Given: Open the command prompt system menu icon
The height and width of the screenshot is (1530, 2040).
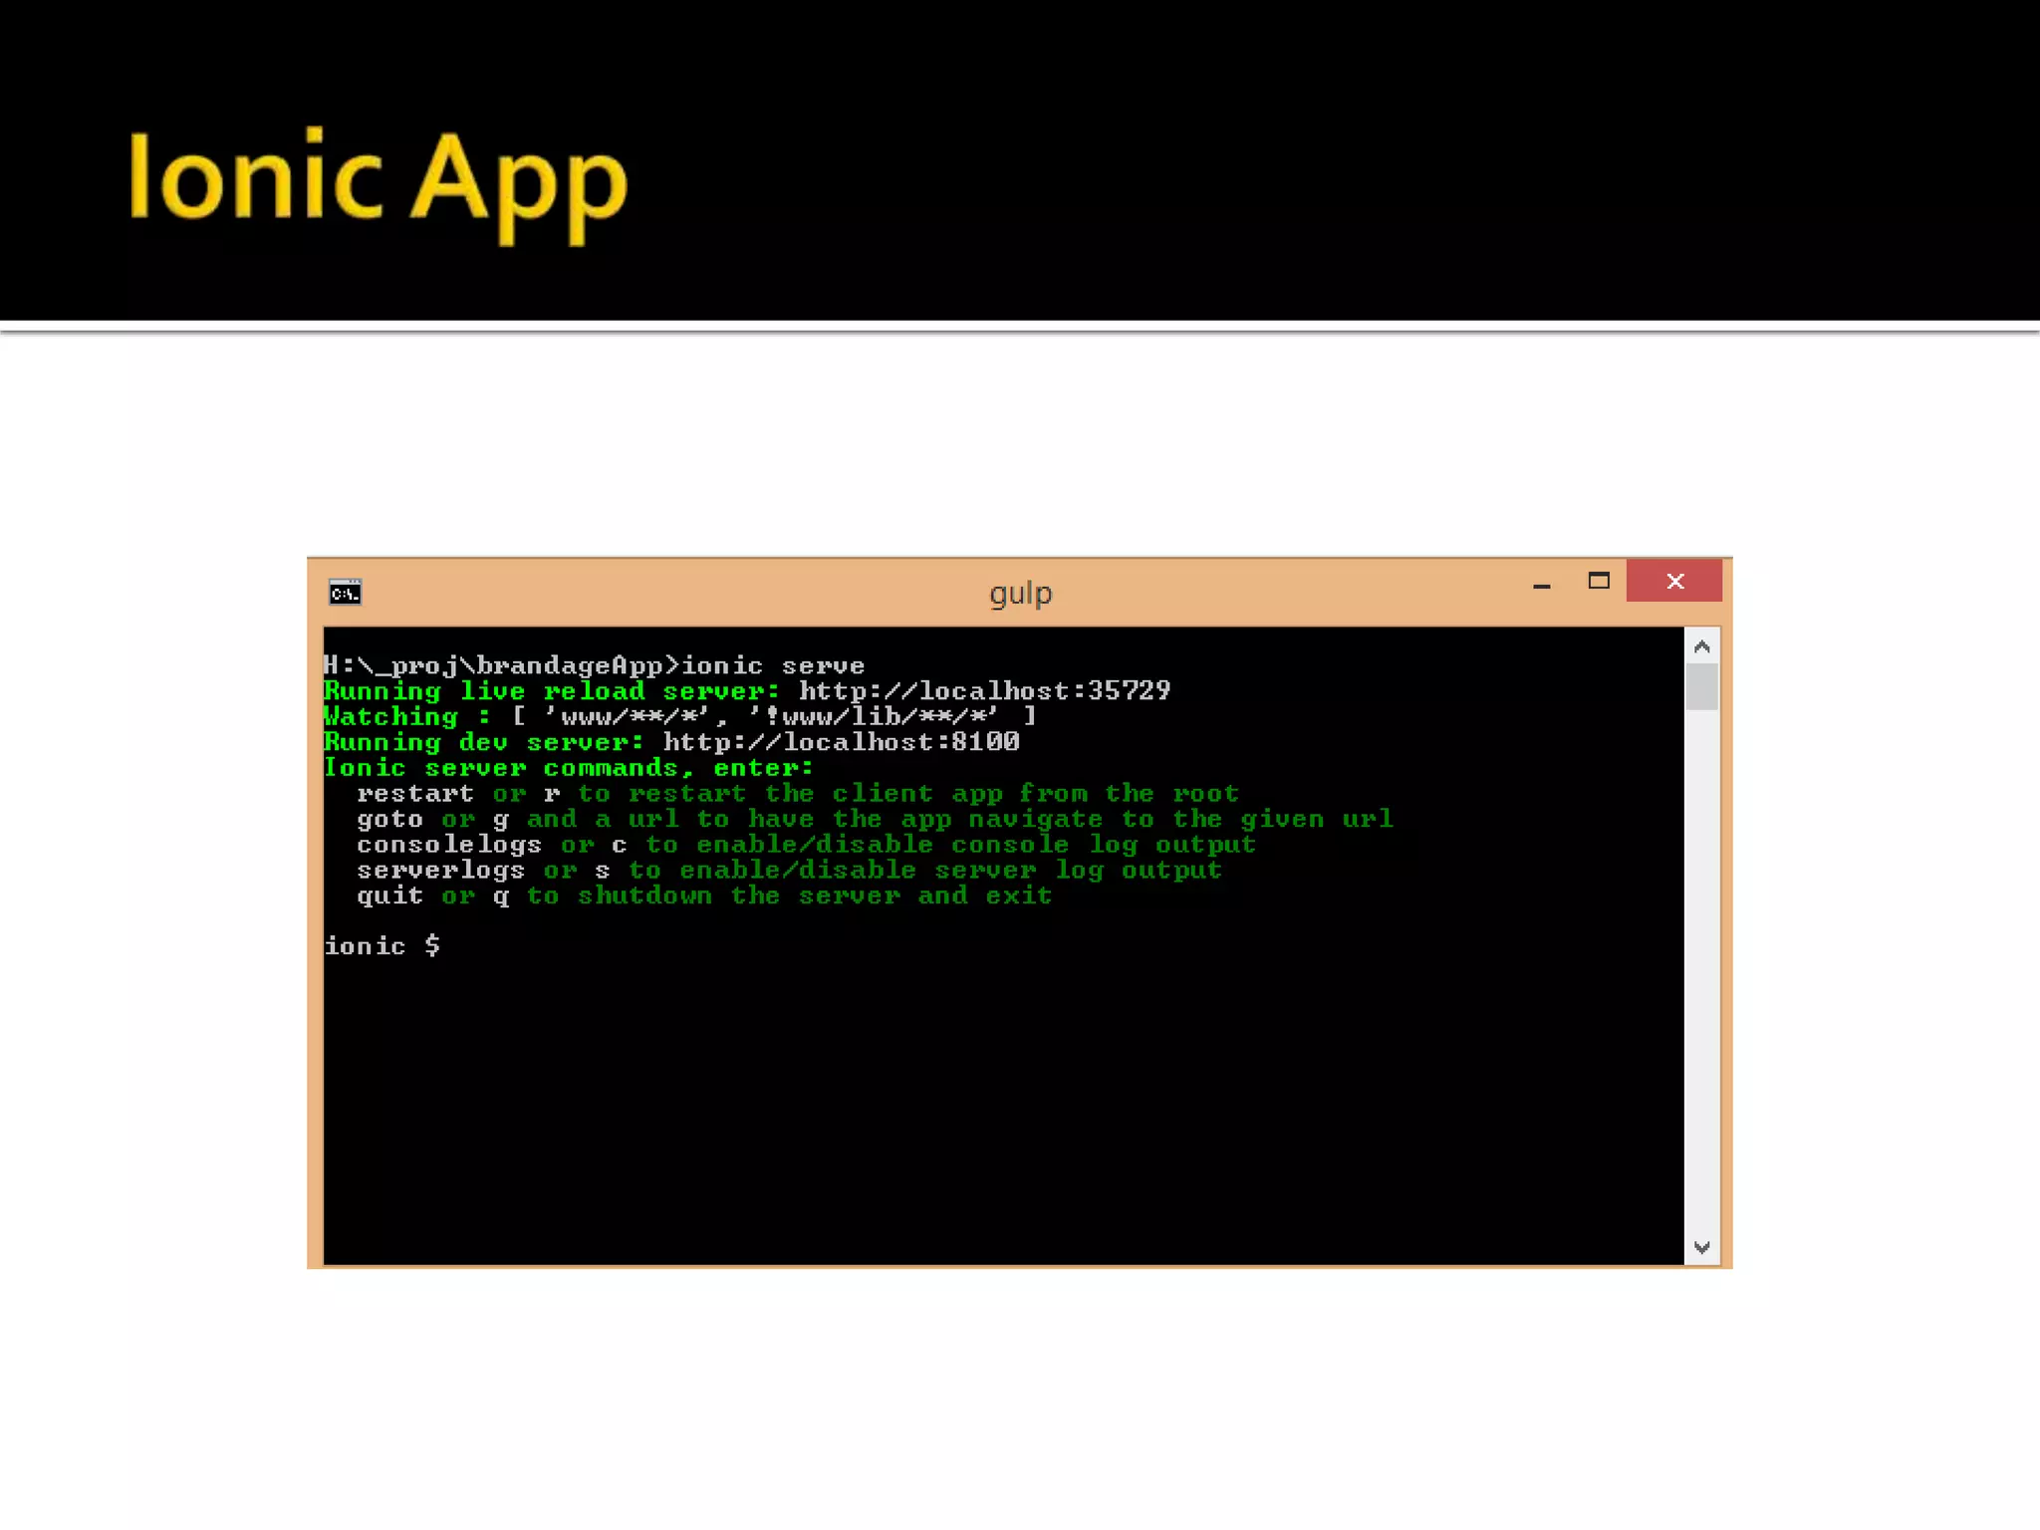Looking at the screenshot, I should [x=345, y=593].
